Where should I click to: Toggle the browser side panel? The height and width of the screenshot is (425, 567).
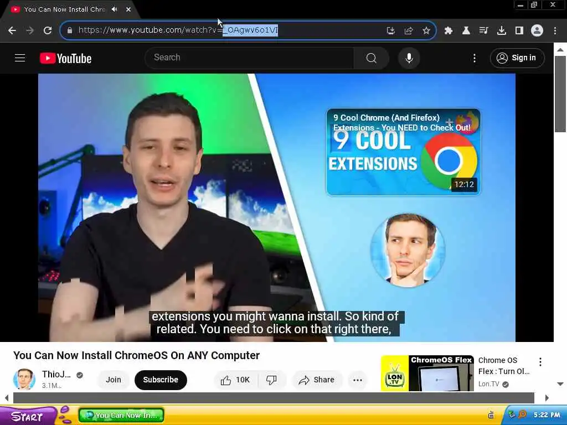[519, 30]
